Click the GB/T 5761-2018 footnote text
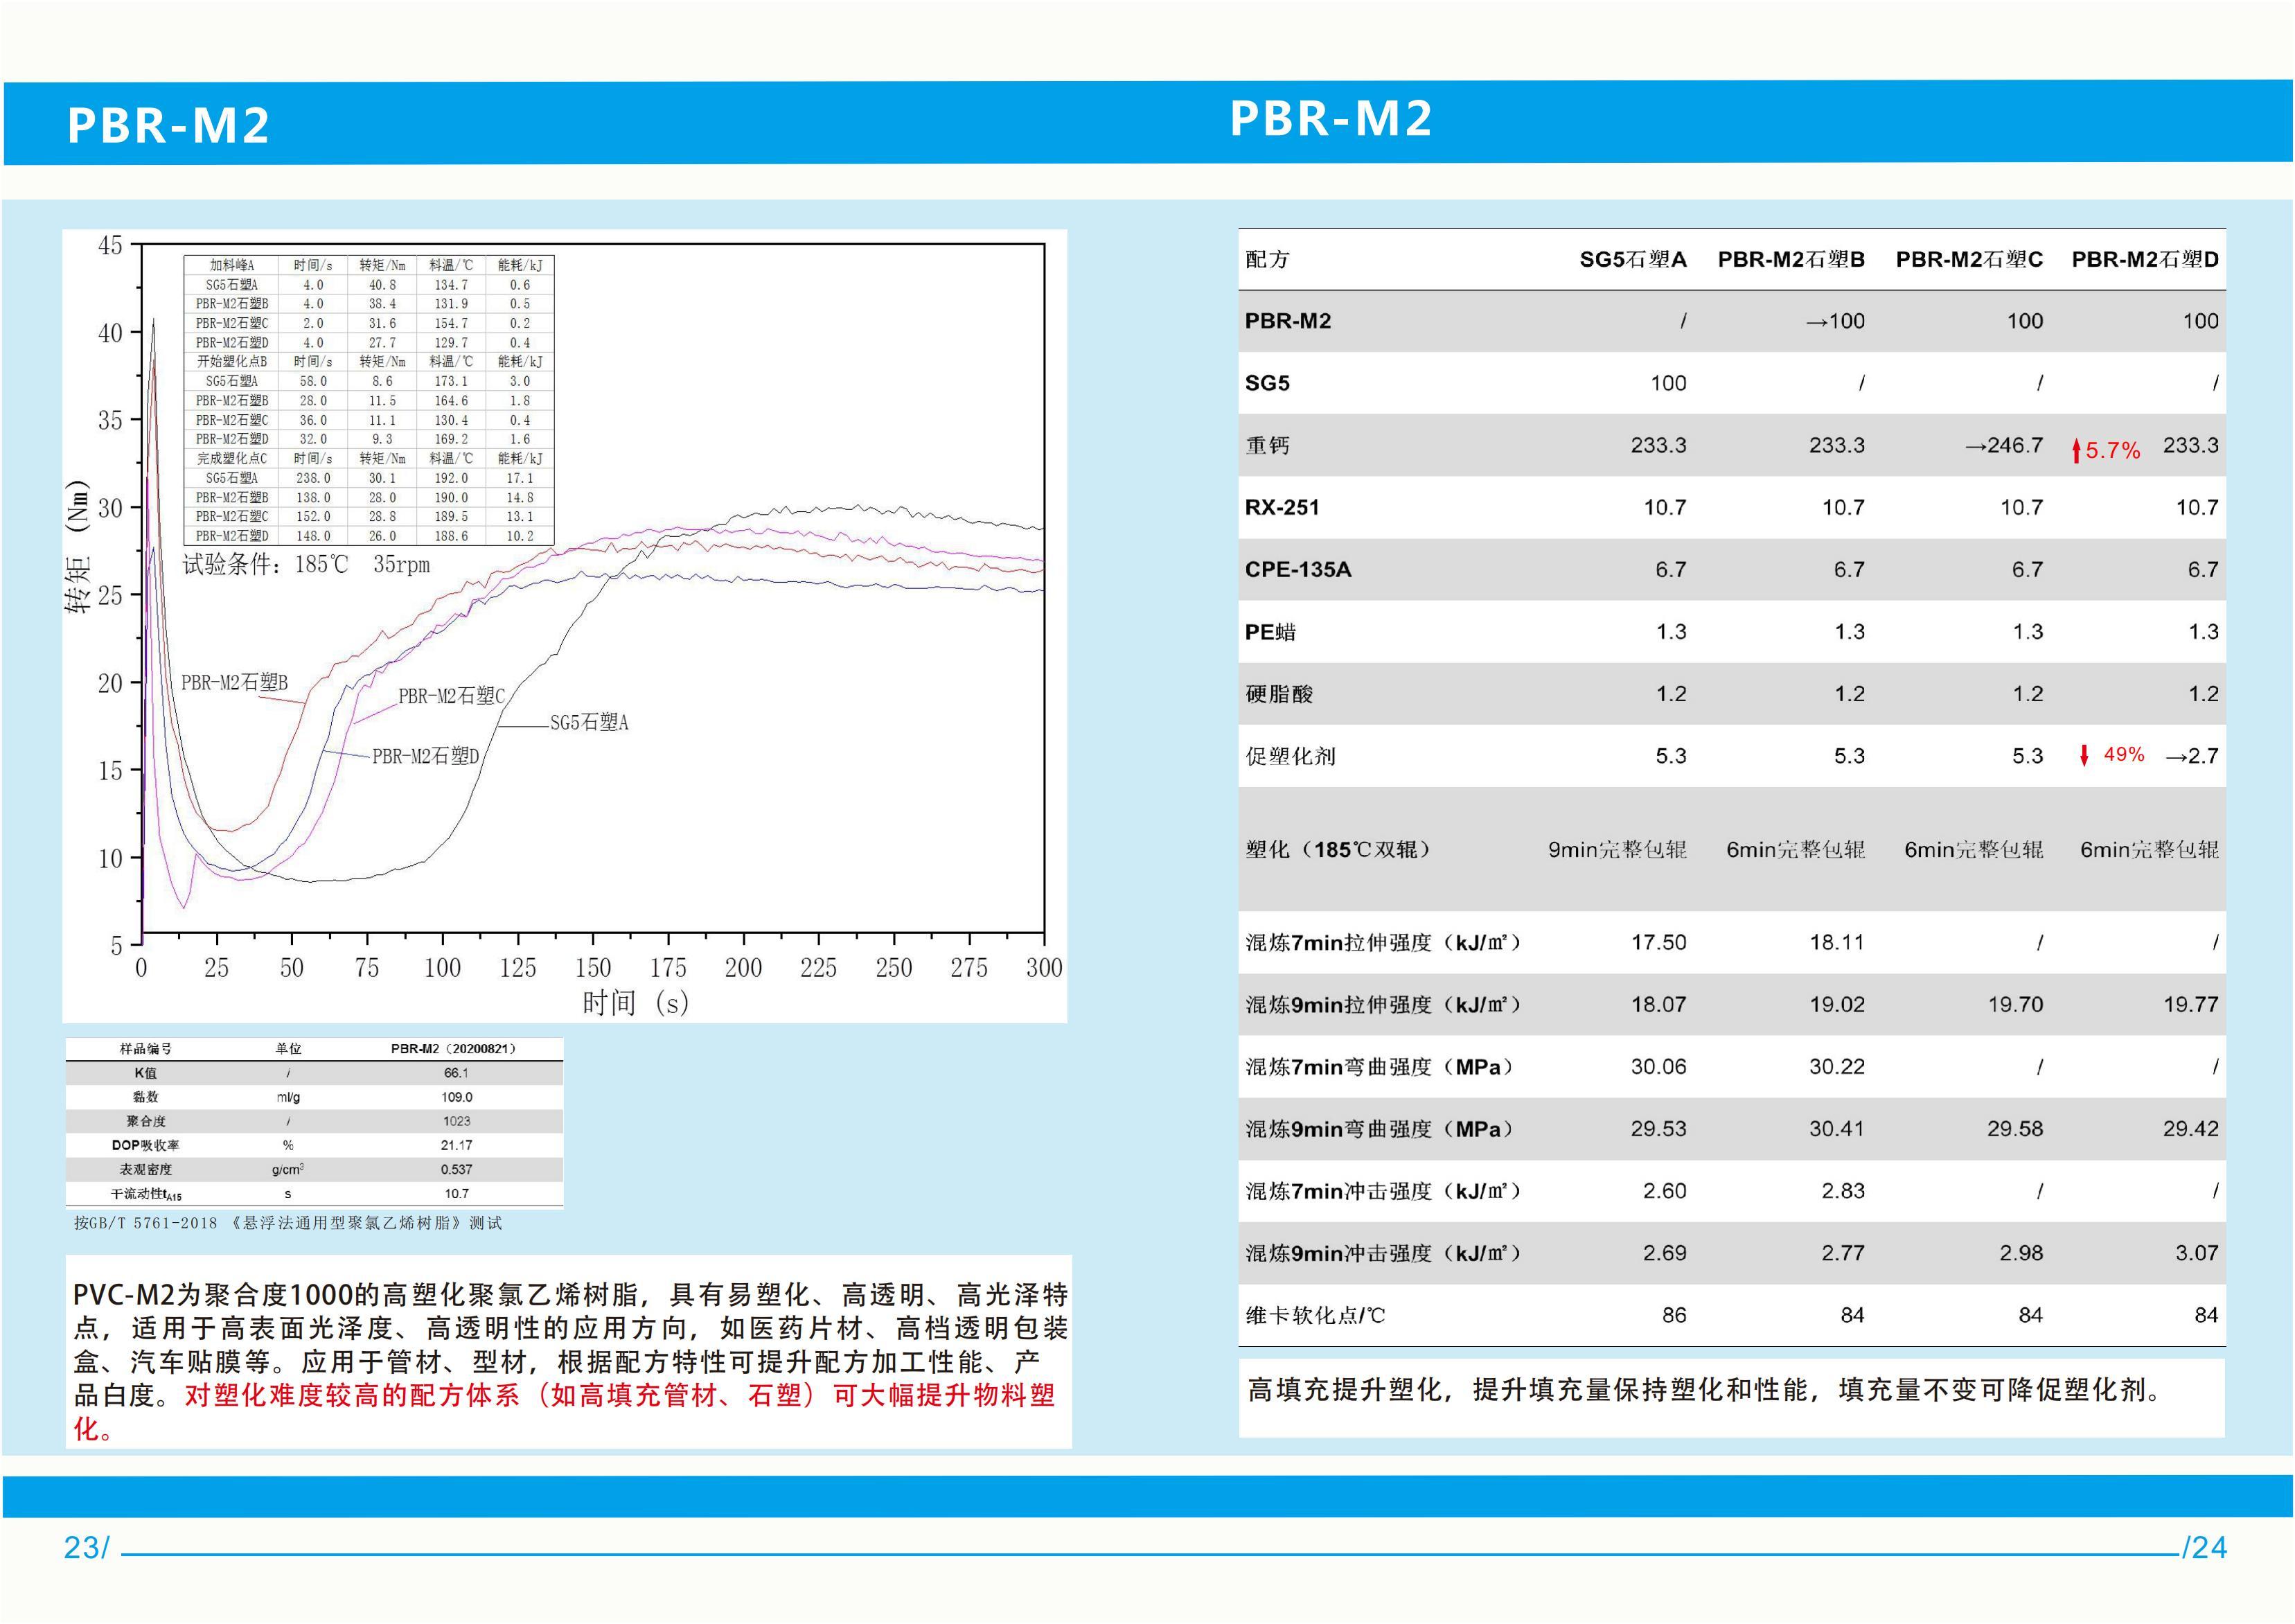This screenshot has width=2295, height=1624. point(288,1223)
